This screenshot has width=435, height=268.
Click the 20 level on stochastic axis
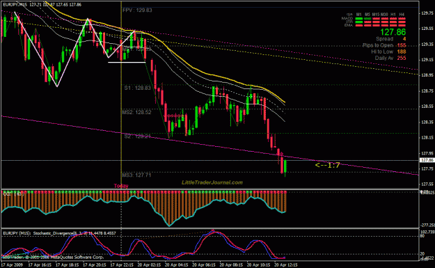422,254
